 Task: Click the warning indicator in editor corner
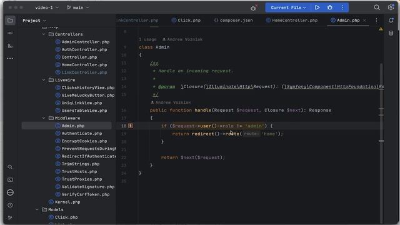pos(381,29)
